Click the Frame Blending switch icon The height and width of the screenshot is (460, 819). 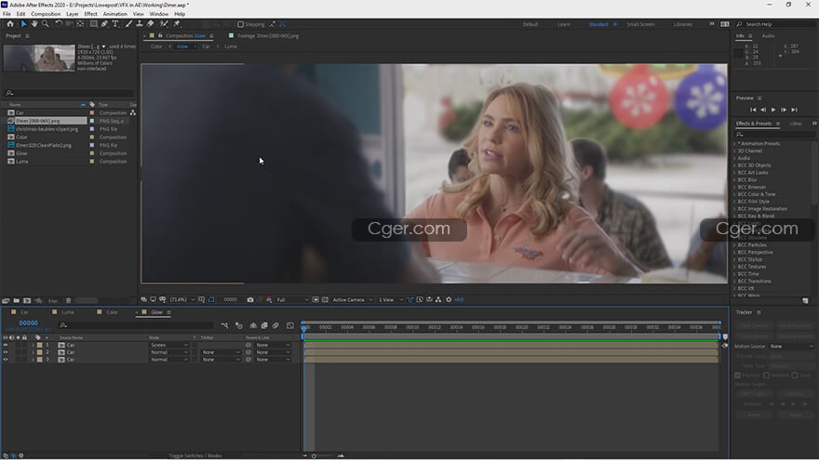click(x=264, y=325)
